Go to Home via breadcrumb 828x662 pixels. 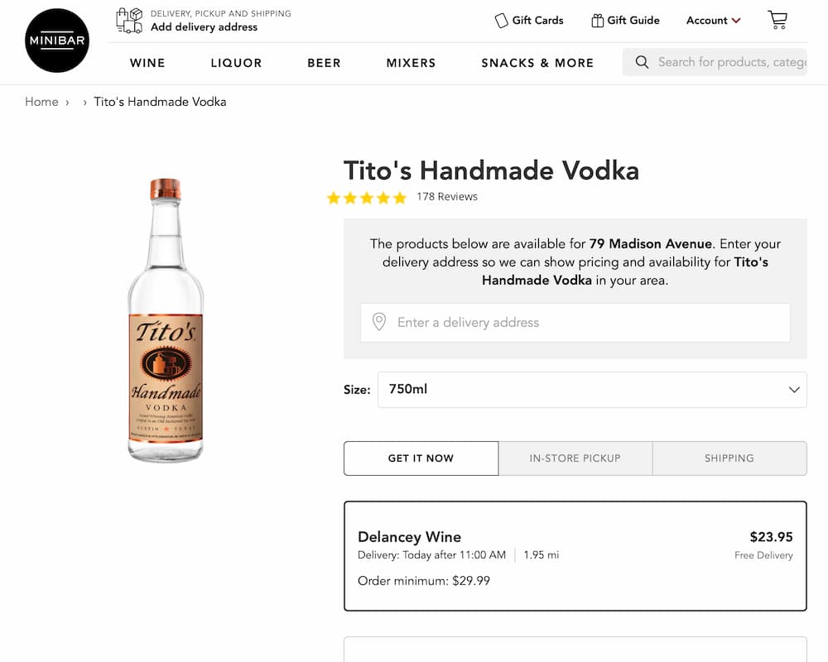41,101
